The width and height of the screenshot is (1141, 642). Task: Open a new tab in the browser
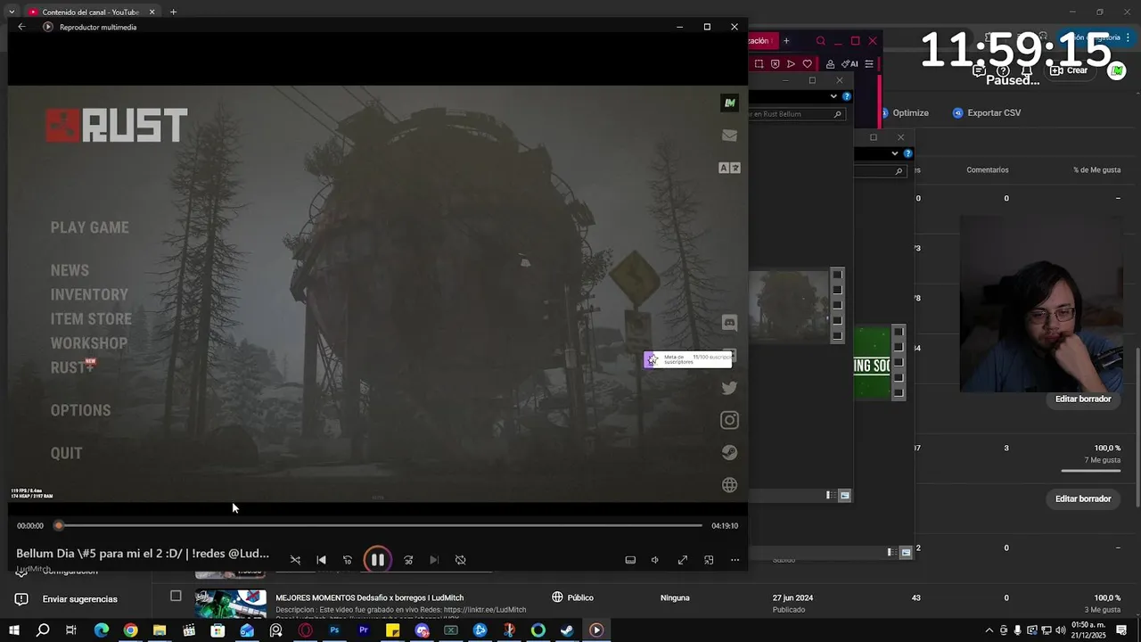(x=173, y=12)
